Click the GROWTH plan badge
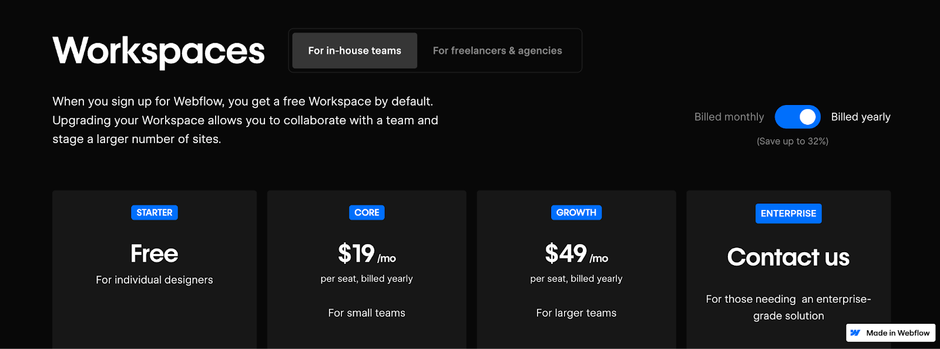 pos(576,212)
